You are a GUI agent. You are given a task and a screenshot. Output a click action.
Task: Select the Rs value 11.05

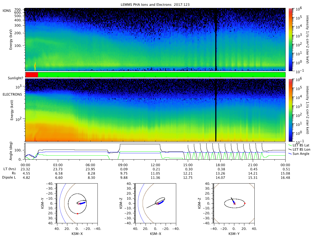click(x=155, y=173)
